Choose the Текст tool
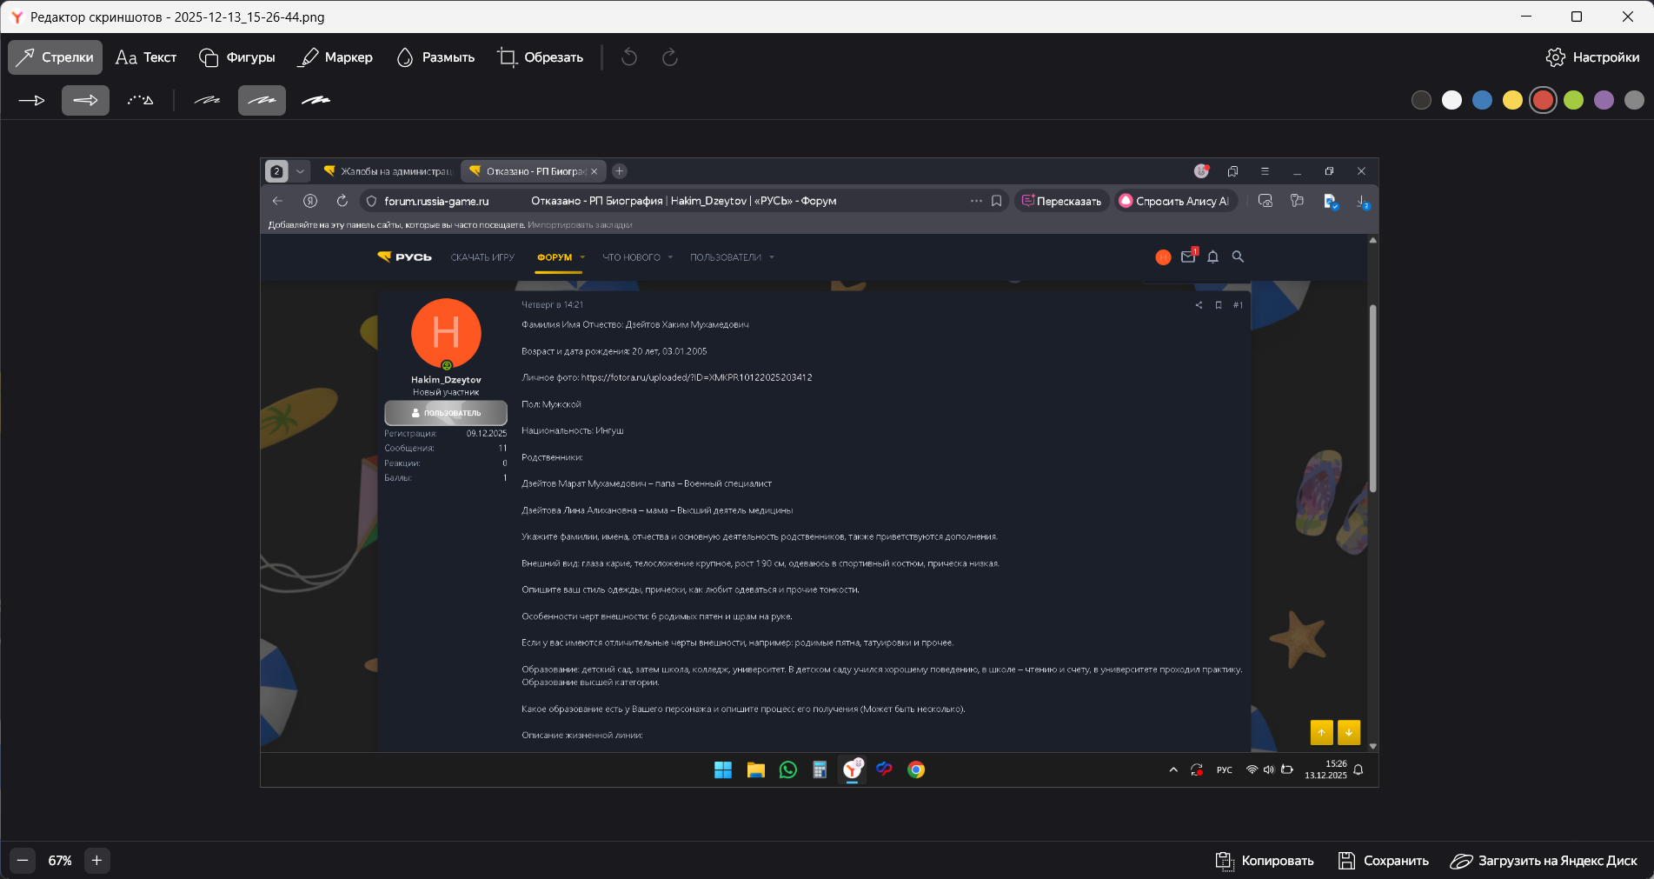Screen dimensions: 1654x879 tap(146, 57)
